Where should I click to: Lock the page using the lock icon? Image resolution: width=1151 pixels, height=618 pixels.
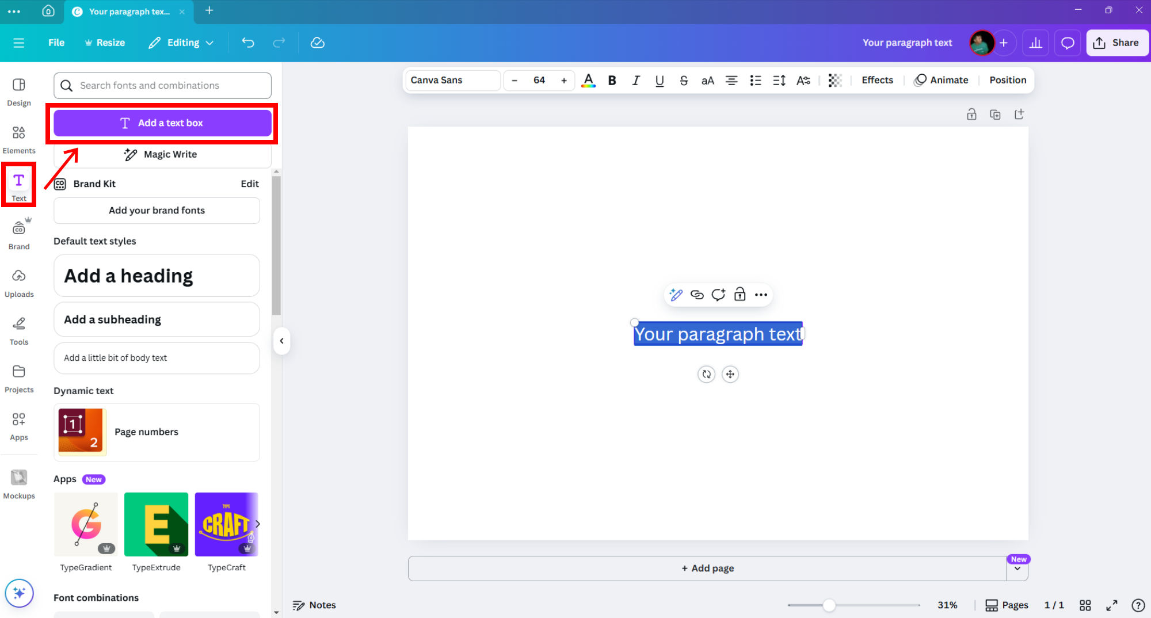pos(971,115)
